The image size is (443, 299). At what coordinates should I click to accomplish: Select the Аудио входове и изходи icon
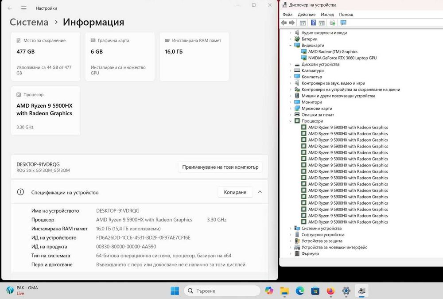click(297, 33)
